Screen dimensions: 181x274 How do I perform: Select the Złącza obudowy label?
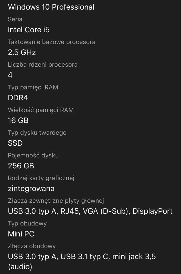pos(32,246)
